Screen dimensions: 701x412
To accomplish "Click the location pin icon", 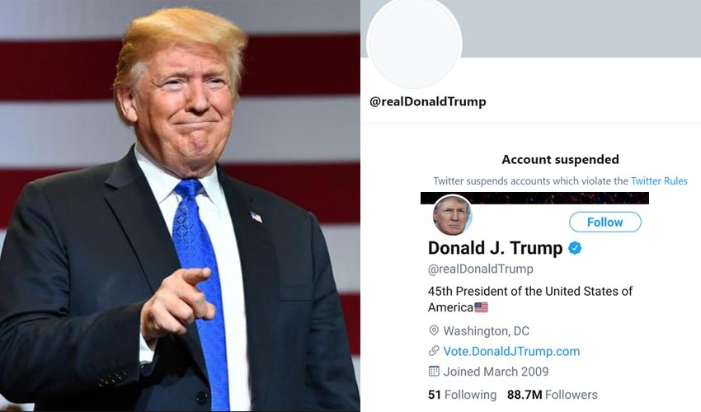I will point(434,330).
